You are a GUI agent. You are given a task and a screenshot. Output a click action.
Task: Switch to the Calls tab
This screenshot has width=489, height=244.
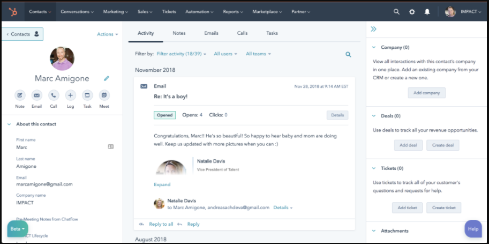(x=242, y=33)
